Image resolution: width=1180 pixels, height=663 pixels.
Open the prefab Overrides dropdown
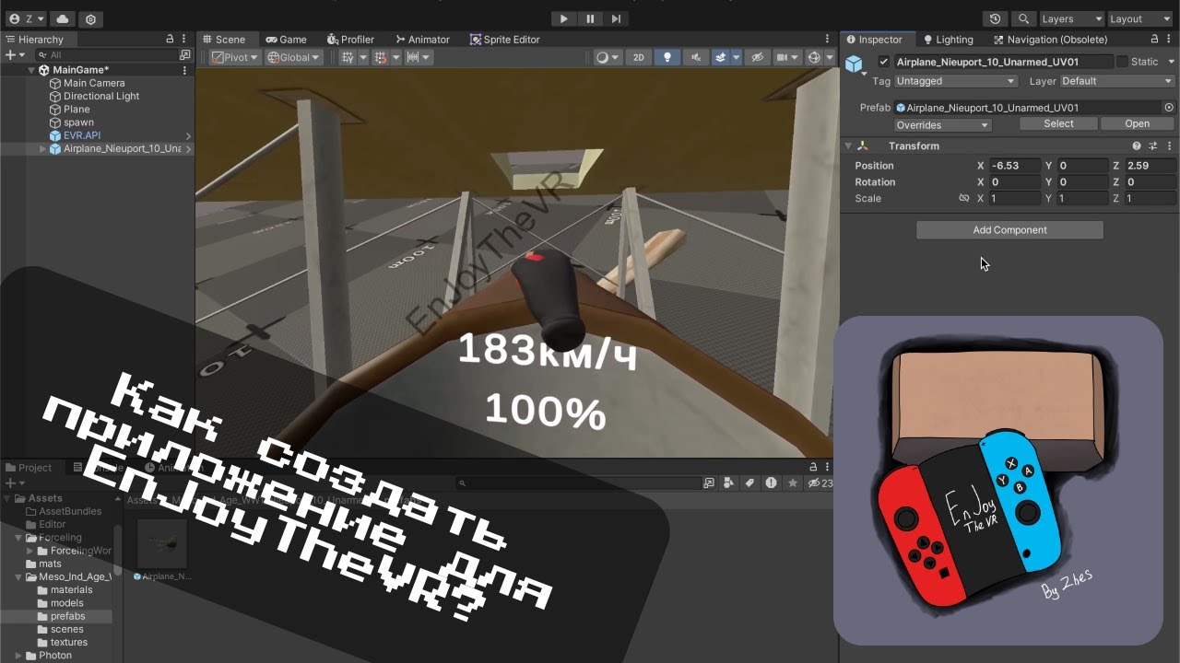[x=942, y=124]
